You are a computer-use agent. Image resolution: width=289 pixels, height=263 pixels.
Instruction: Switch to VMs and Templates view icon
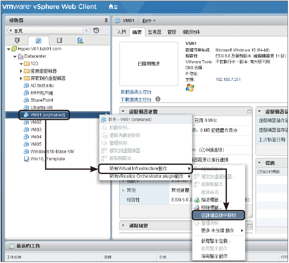pyautogui.click(x=38, y=40)
